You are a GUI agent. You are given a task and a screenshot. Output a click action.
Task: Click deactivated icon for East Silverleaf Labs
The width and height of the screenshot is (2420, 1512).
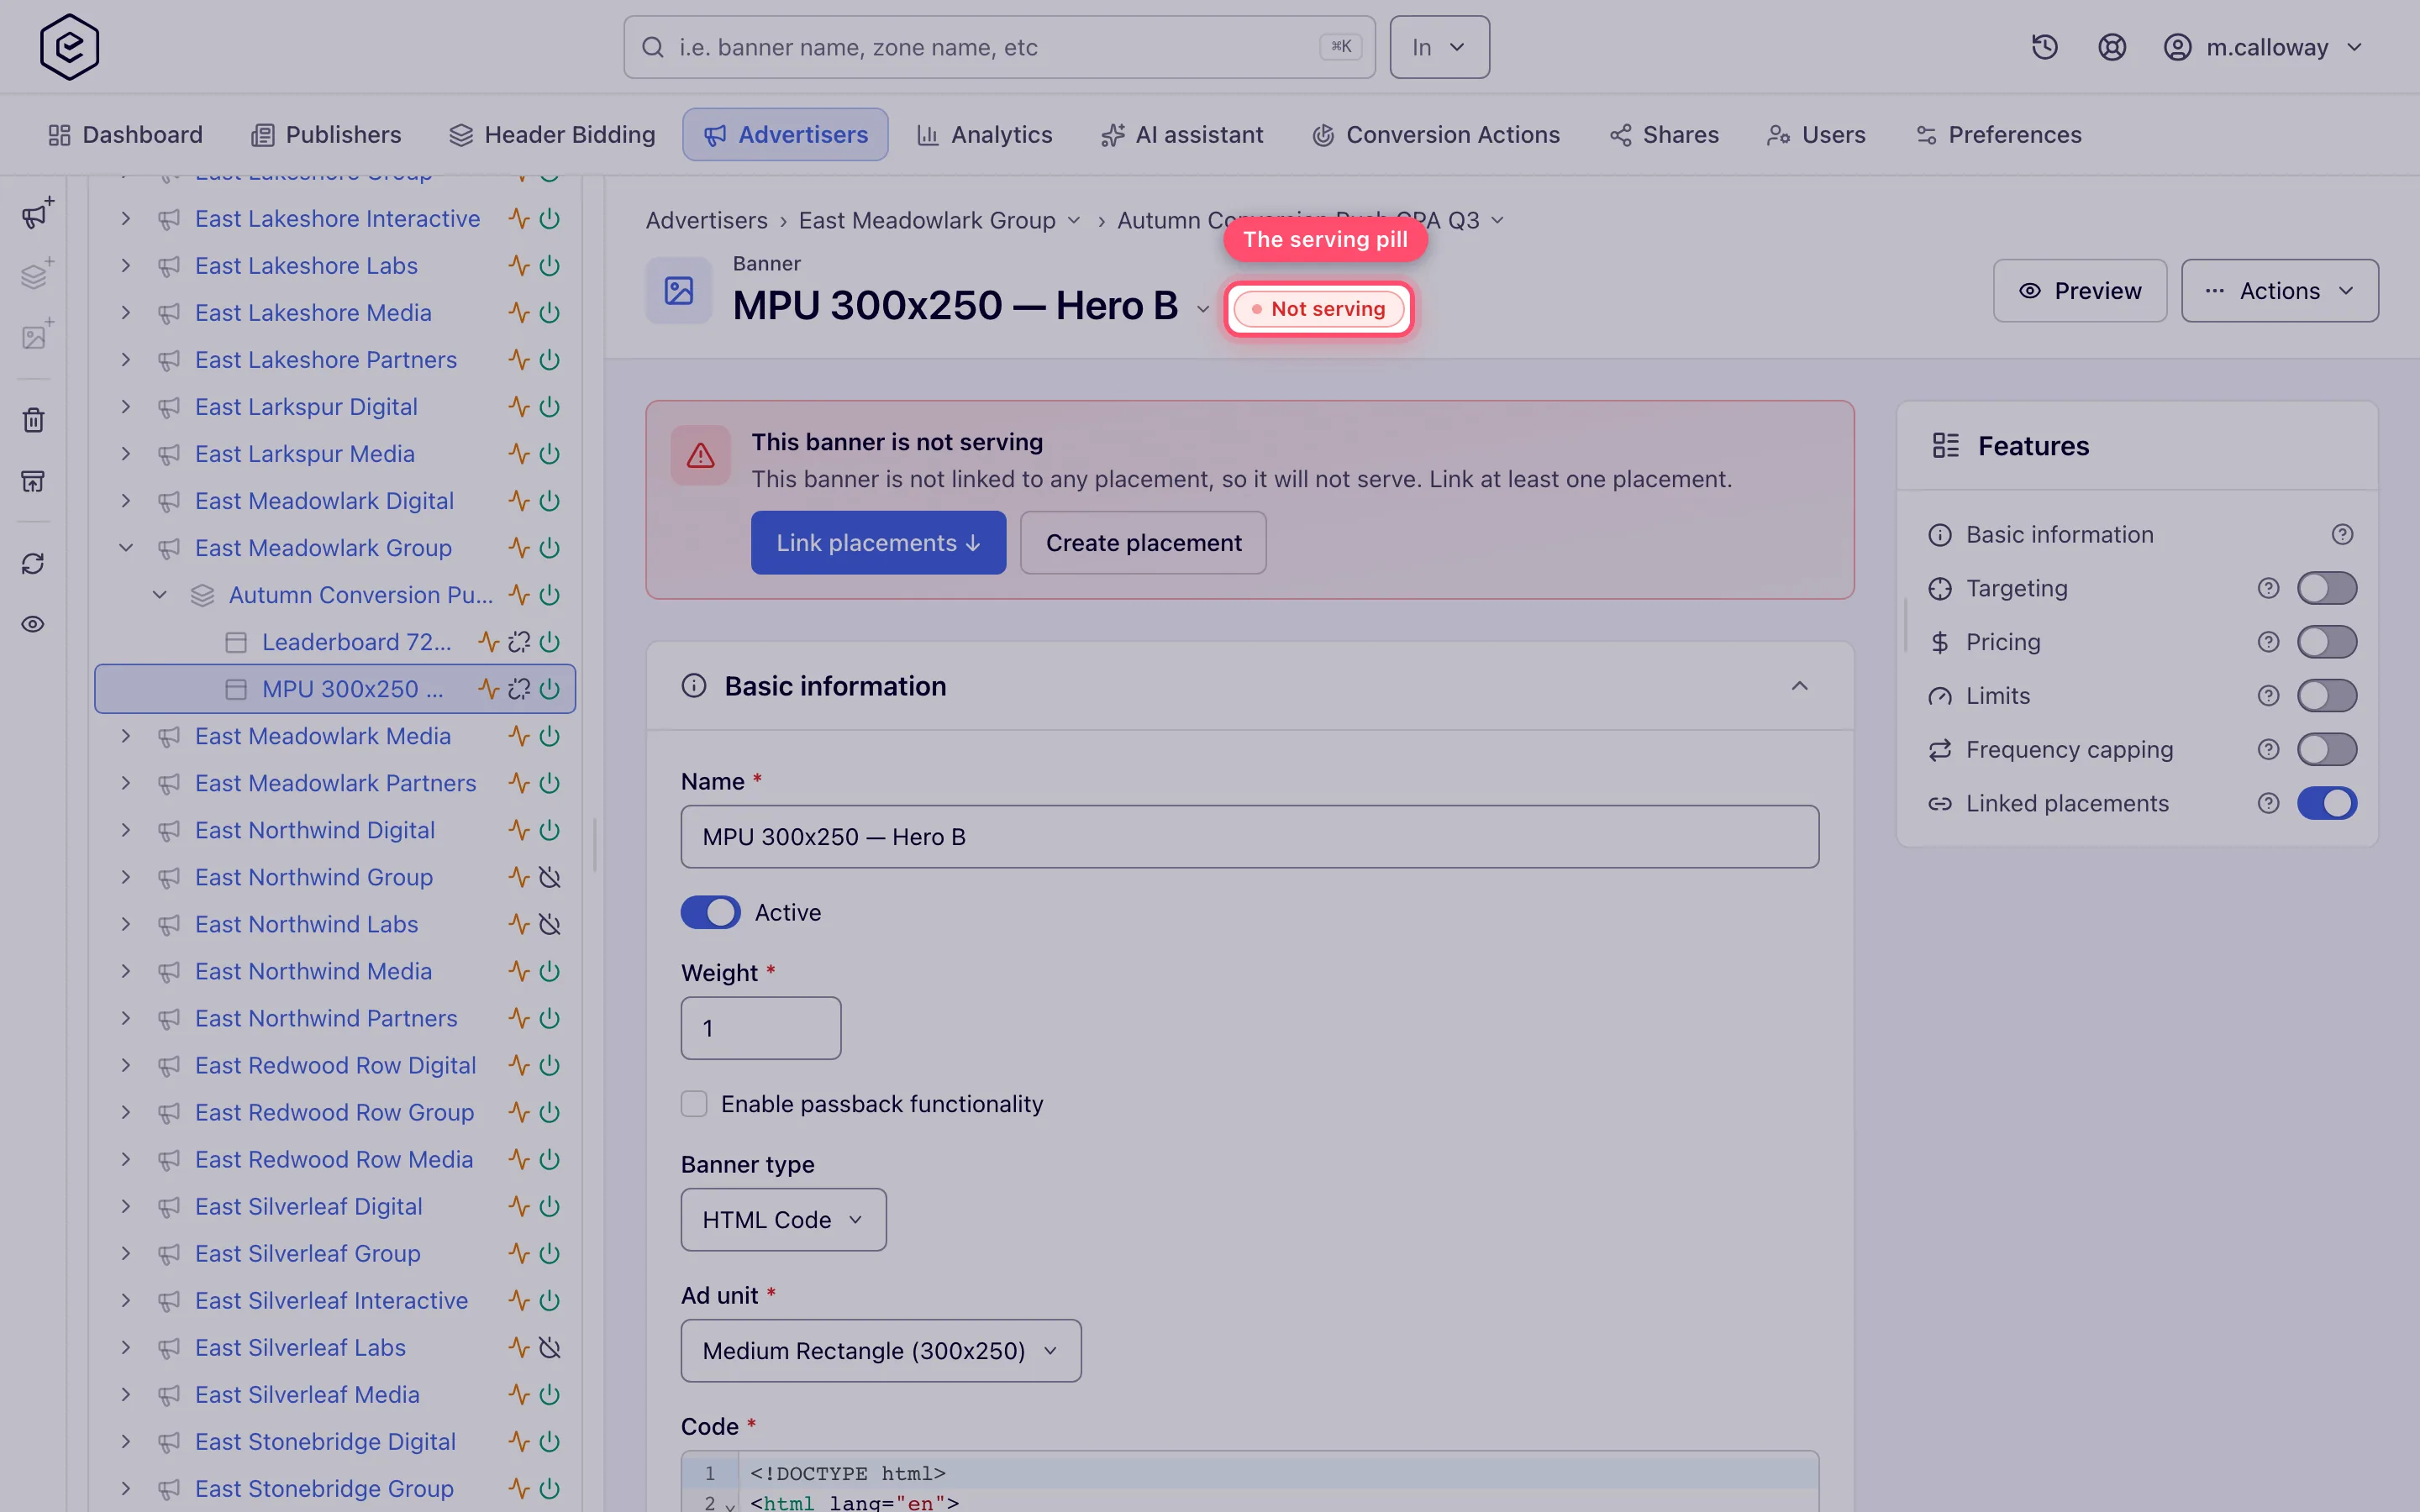click(549, 1347)
